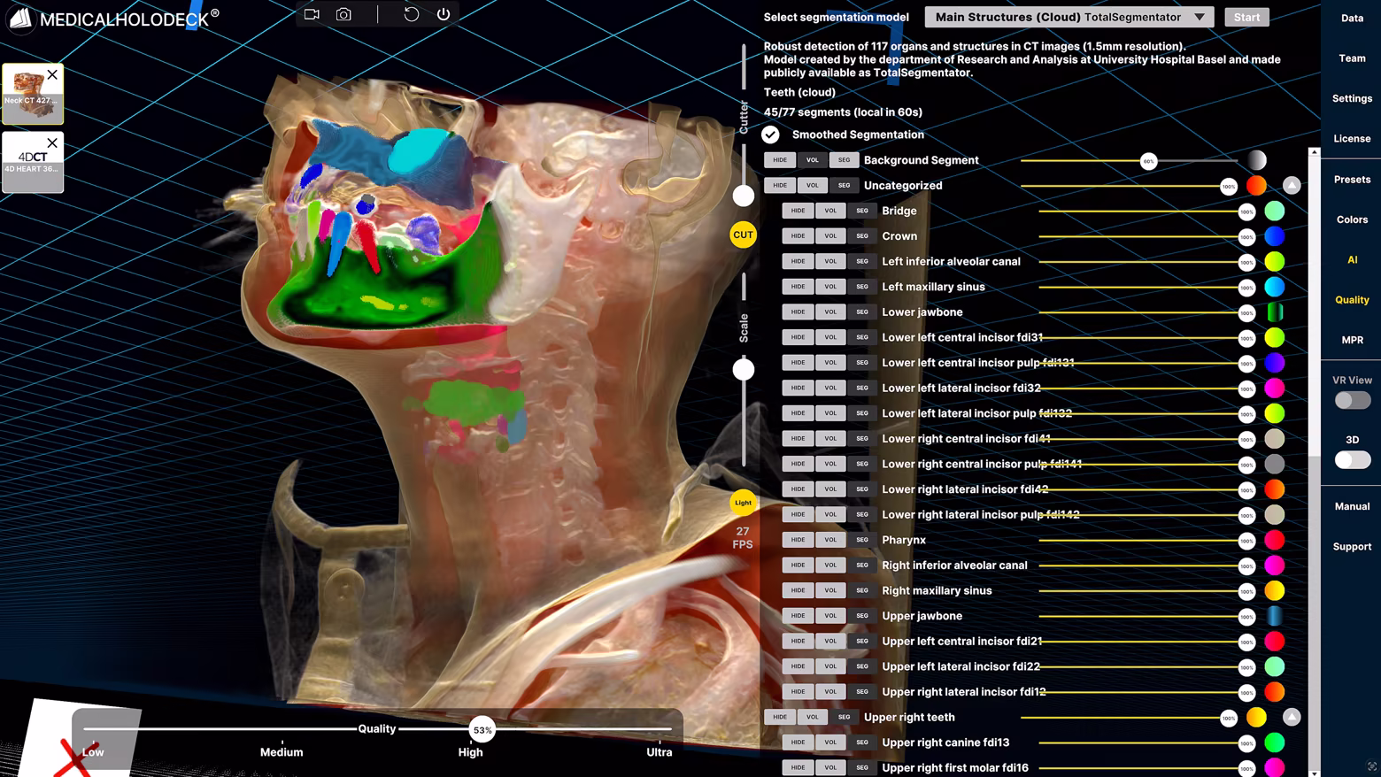This screenshot has width=1381, height=777.
Task: Collapse the Upper right teeth group
Action: (1292, 717)
